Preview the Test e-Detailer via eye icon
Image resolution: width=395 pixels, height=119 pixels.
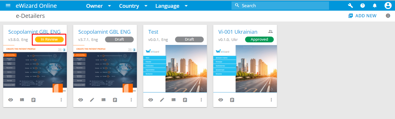151,100
